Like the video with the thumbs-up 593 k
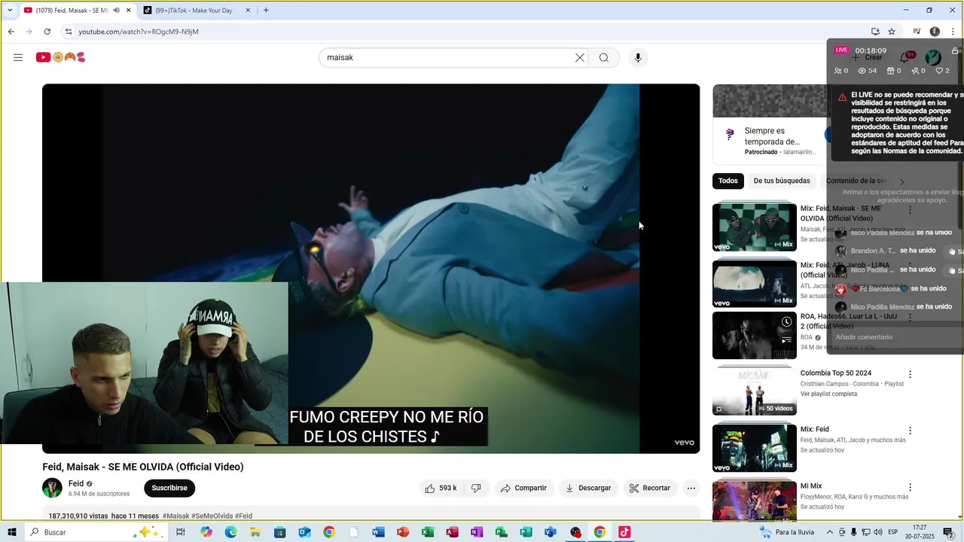Image resolution: width=964 pixels, height=542 pixels. [x=441, y=488]
